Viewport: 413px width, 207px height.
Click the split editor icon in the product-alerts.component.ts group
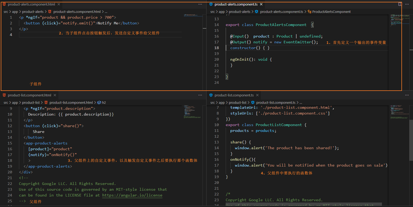click(400, 4)
